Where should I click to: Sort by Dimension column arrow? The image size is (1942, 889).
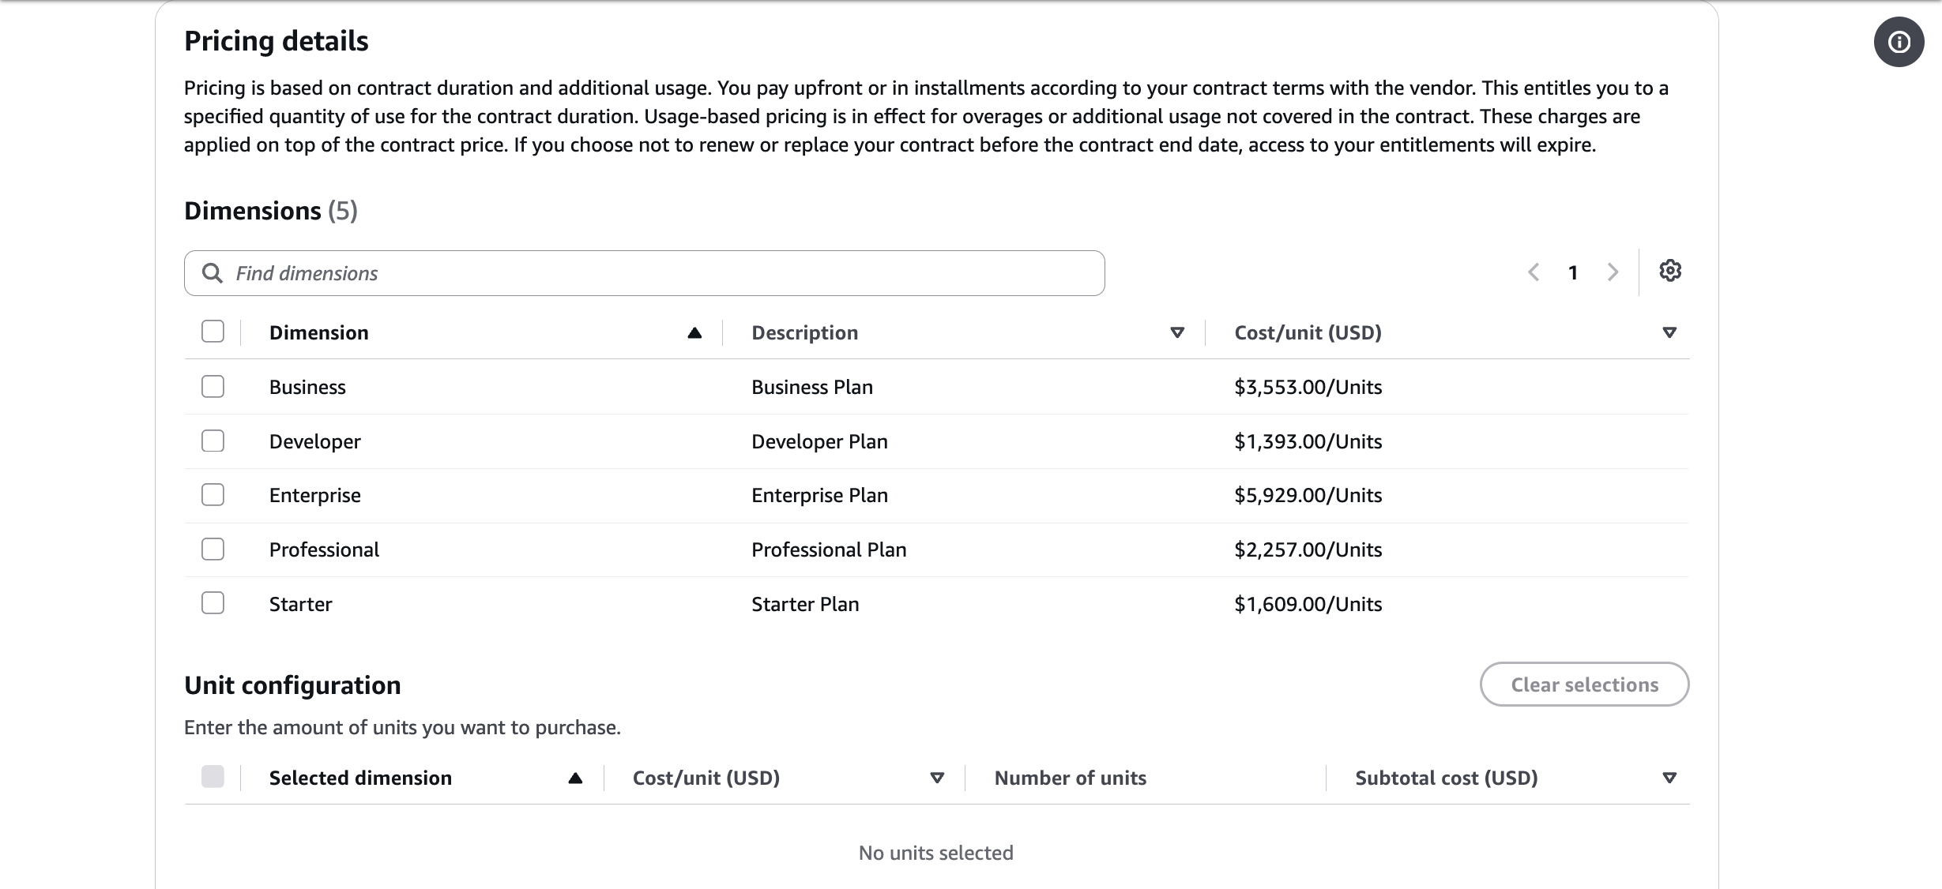tap(694, 333)
